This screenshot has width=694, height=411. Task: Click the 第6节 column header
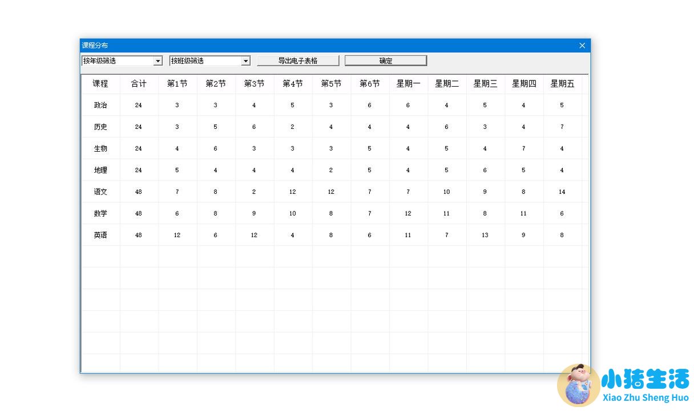[370, 84]
